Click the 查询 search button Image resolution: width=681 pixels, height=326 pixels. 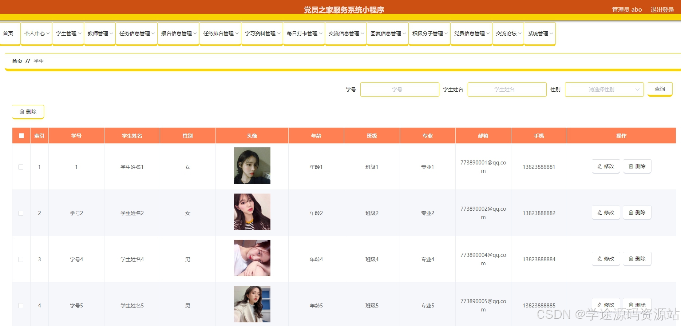[660, 89]
